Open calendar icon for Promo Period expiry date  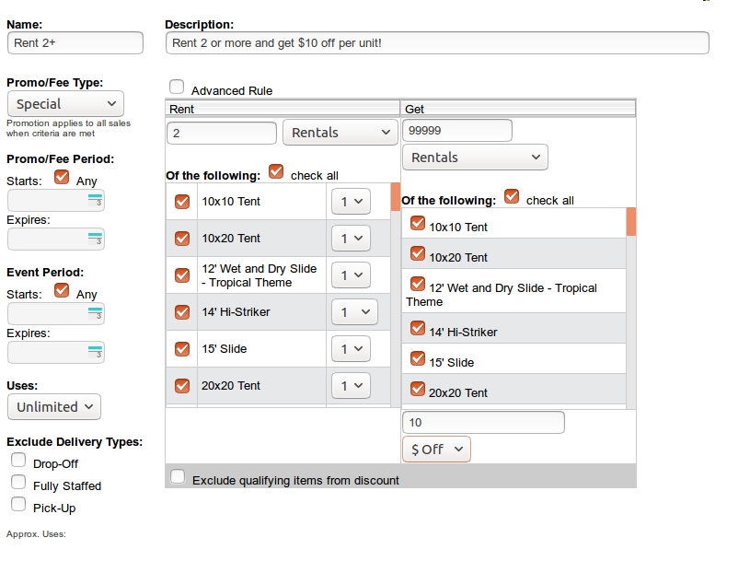pyautogui.click(x=94, y=239)
